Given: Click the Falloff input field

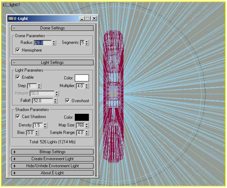Looking at the screenshot, I should [x=43, y=101].
